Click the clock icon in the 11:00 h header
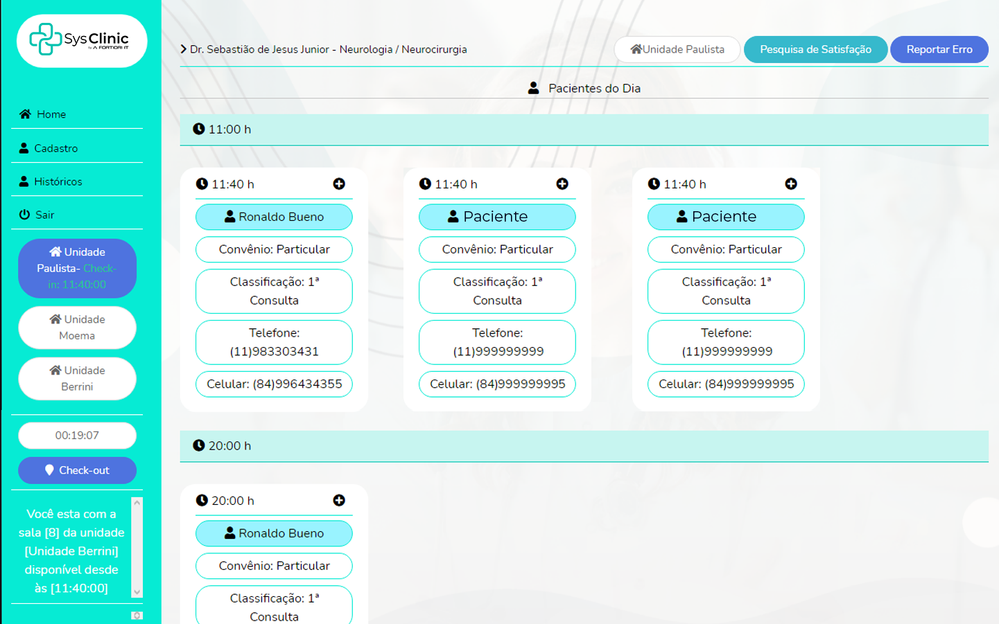The height and width of the screenshot is (624, 999). coord(199,129)
